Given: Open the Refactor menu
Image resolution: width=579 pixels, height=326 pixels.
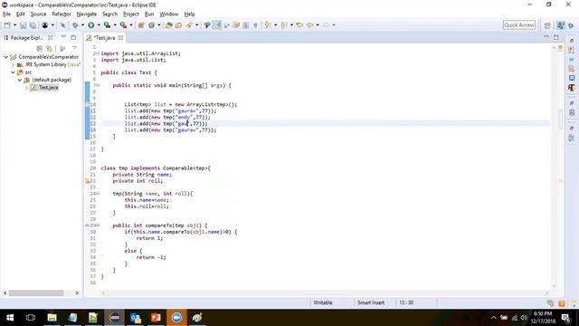Looking at the screenshot, I should pos(62,14).
